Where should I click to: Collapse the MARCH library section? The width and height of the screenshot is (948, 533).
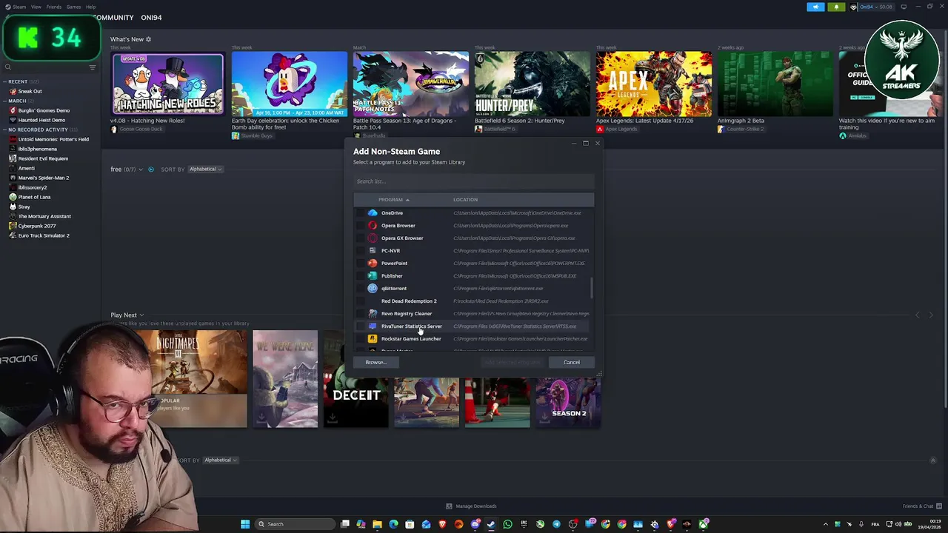(4, 101)
